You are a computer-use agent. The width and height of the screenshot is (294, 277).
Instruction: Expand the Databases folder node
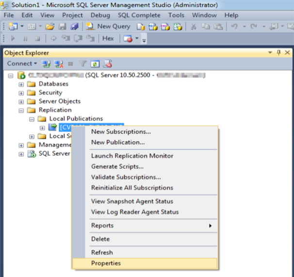coord(21,84)
